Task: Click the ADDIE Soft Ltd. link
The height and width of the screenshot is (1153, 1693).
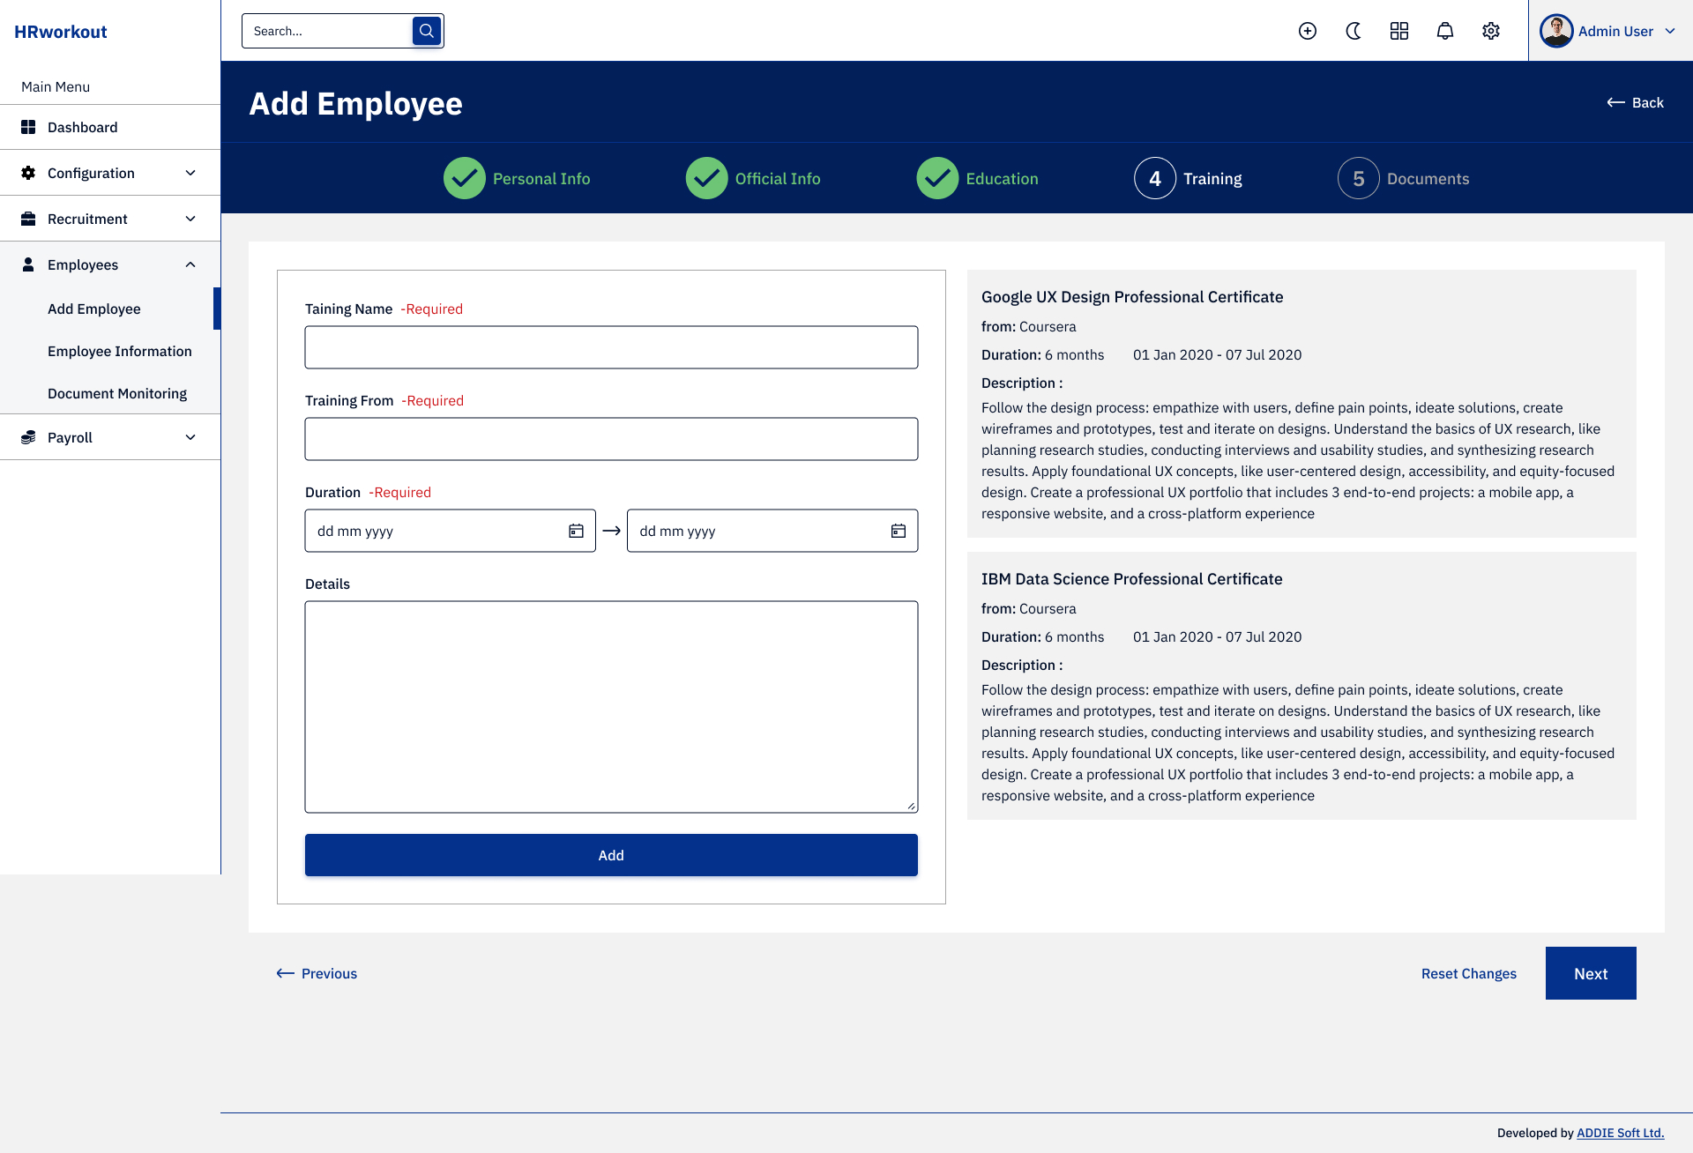Action: click(x=1620, y=1133)
